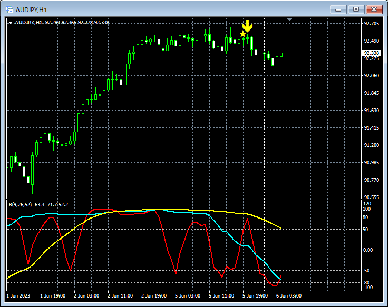389x307 pixels.
Task: Click the 92.705 level on price scale
Action: 371,24
